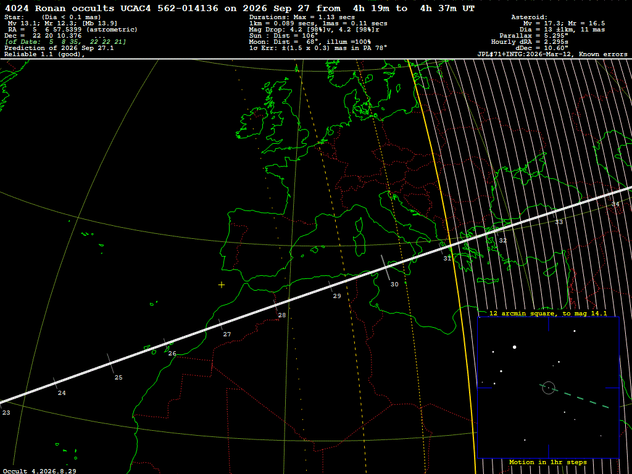Select minute marker 27 on the path

227,334
